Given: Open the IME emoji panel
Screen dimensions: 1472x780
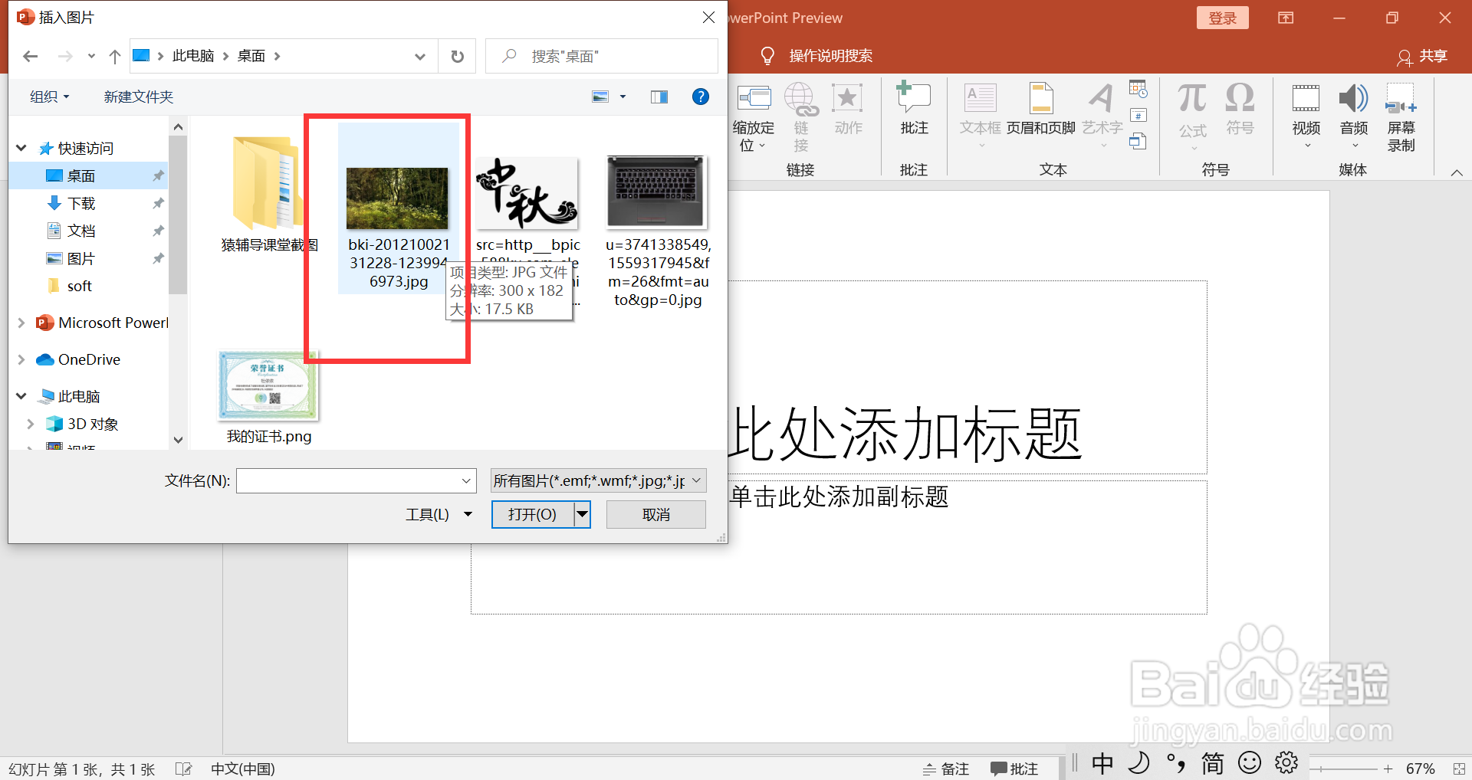Looking at the screenshot, I should click(x=1250, y=762).
